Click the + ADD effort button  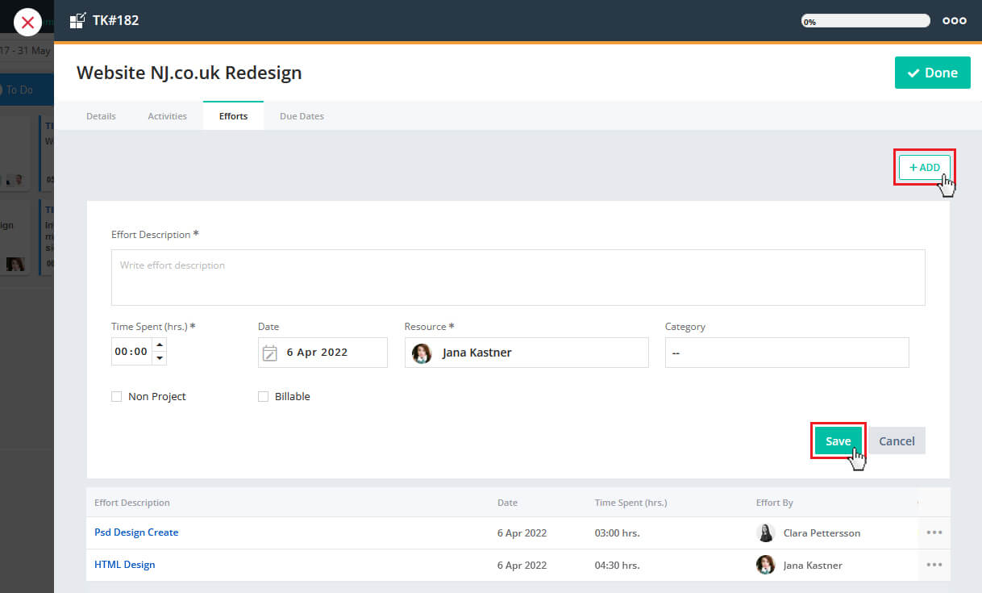[x=925, y=167]
